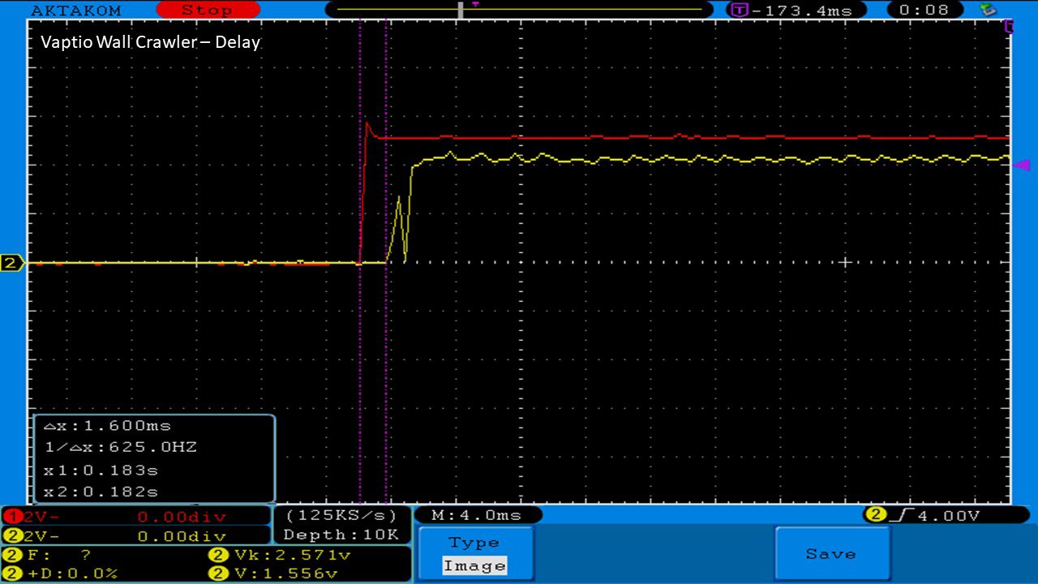Click the waveform memory position bar
Viewport: 1038px width, 584px height.
click(519, 11)
